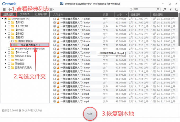Click VLC icon of 一线流魔法围棋入门31.mp4

[x=58, y=37]
